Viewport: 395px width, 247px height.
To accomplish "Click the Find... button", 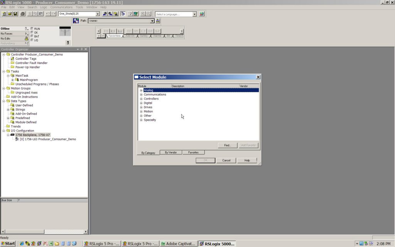I will [228, 145].
